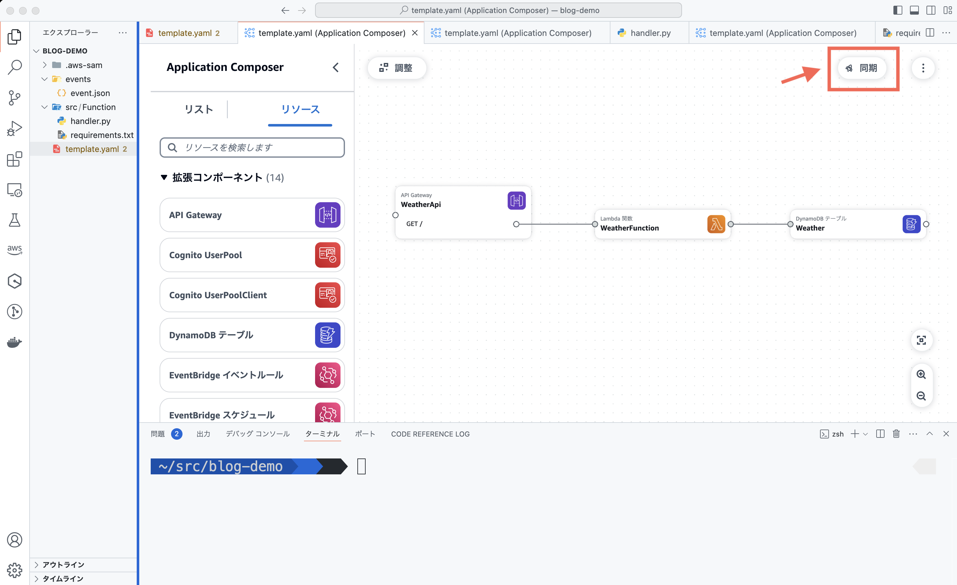This screenshot has width=957, height=585.
Task: Click the fit-to-screen canvas icon
Action: 921,340
